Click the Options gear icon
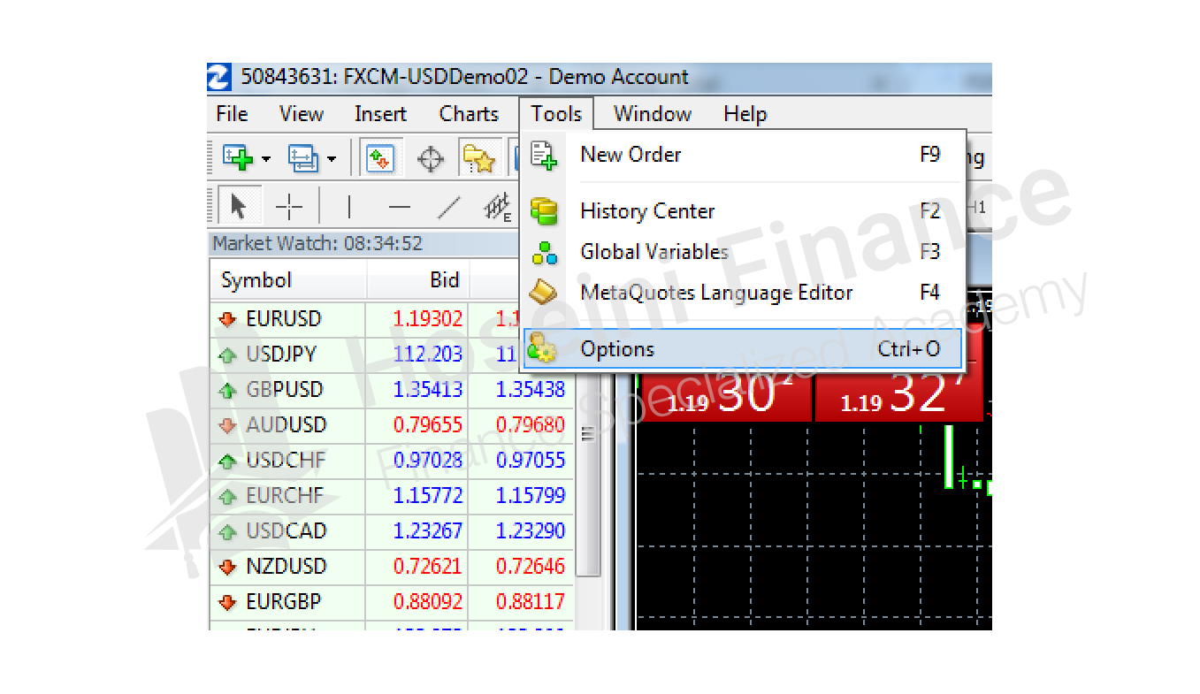The width and height of the screenshot is (1200, 694). click(542, 350)
